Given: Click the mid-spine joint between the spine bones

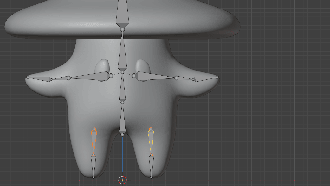Looking at the screenshot, I should [x=122, y=102].
